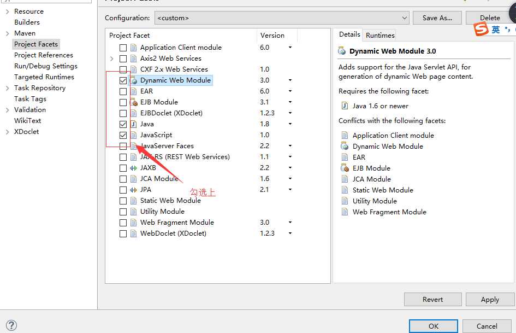Viewport: 516px width, 333px height.
Task: Click the Cancel button
Action: pyautogui.click(x=487, y=326)
